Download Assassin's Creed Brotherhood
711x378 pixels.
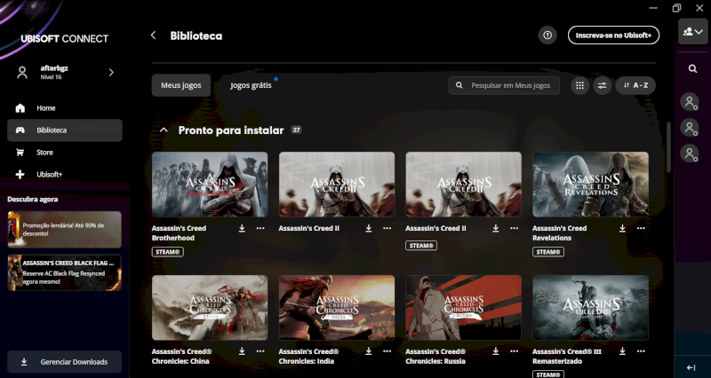click(242, 228)
